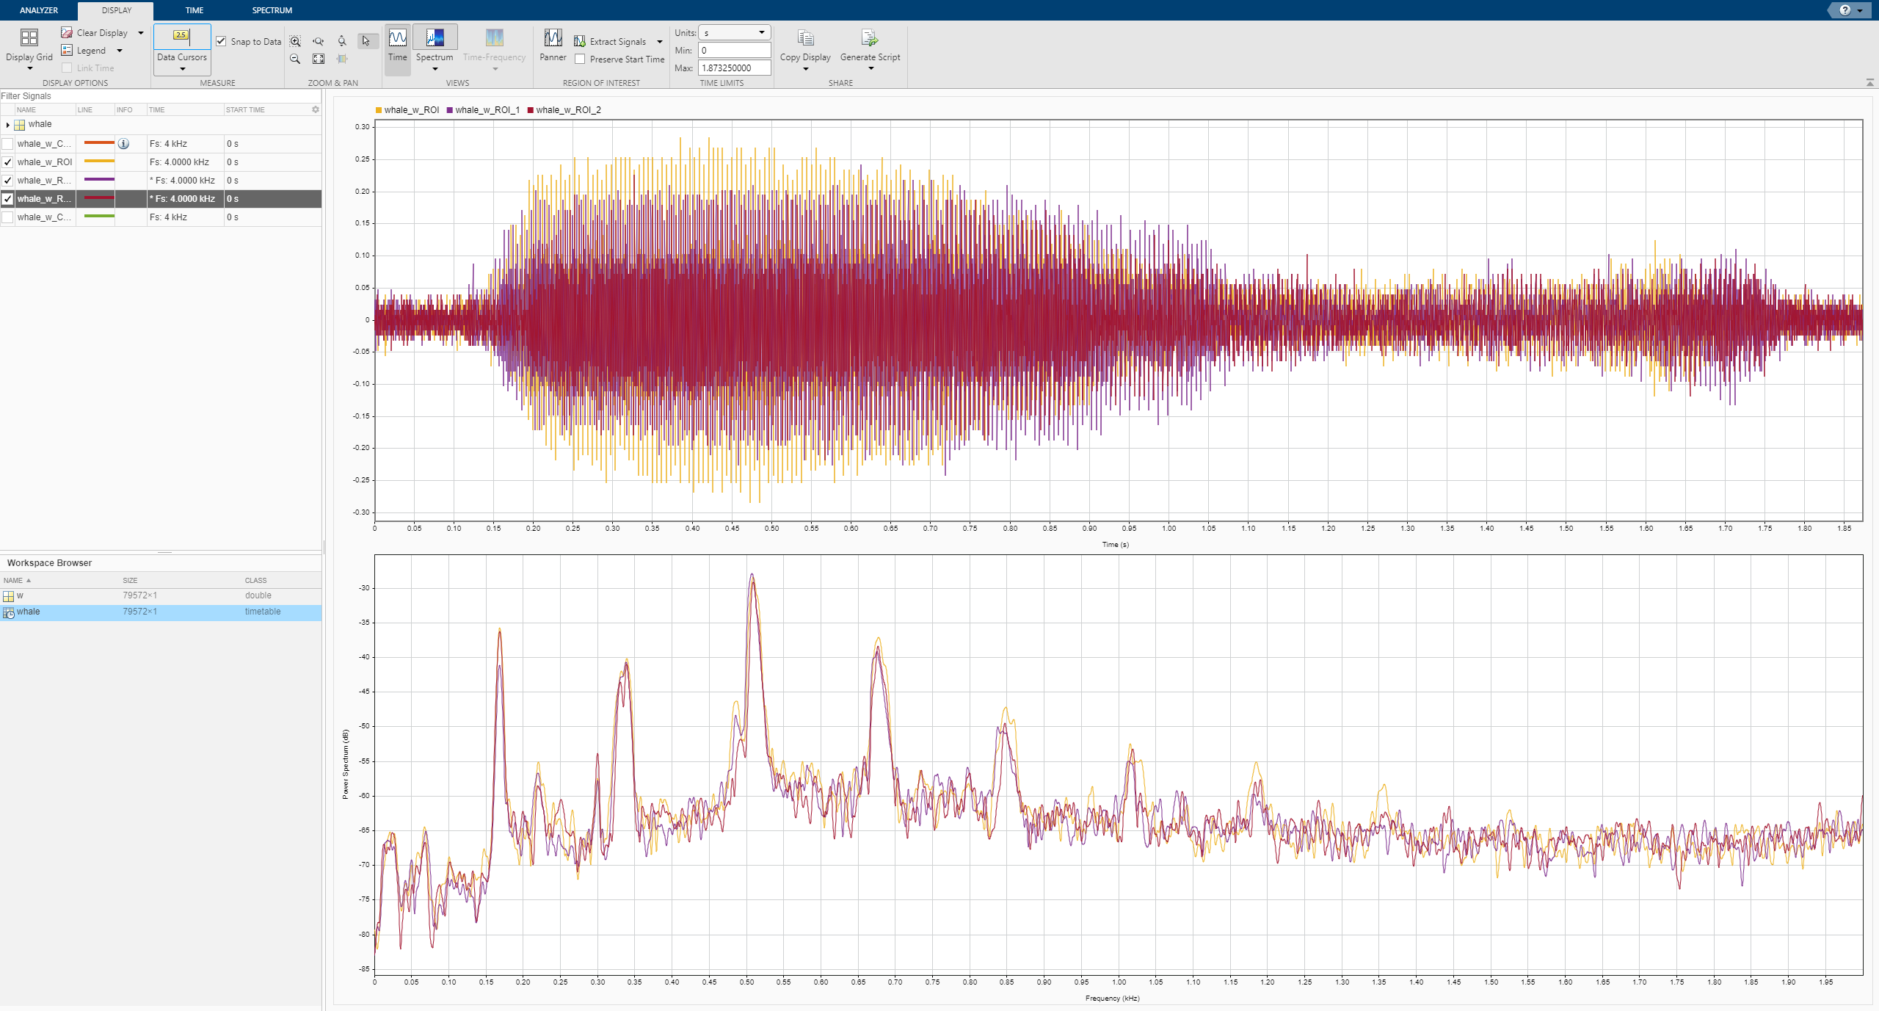This screenshot has width=1879, height=1011.
Task: Switch to Time view
Action: tap(398, 38)
